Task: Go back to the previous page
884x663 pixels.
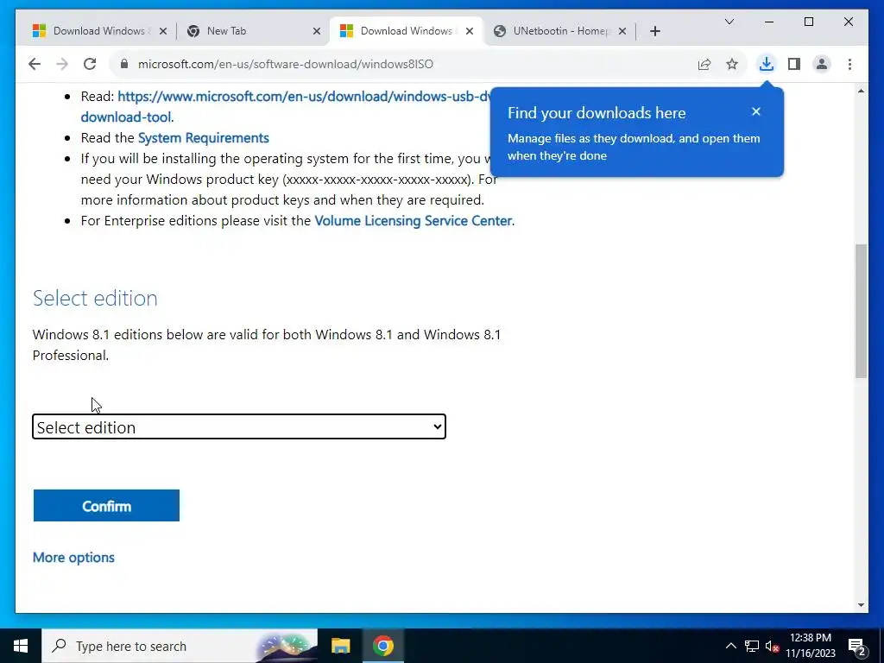Action: [x=35, y=64]
